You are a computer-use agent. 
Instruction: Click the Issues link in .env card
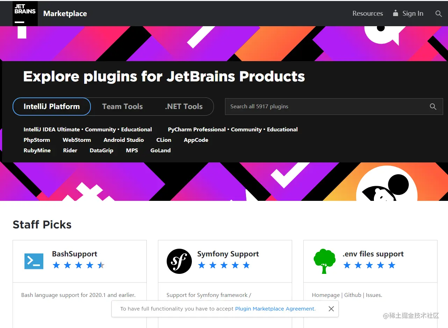click(374, 295)
